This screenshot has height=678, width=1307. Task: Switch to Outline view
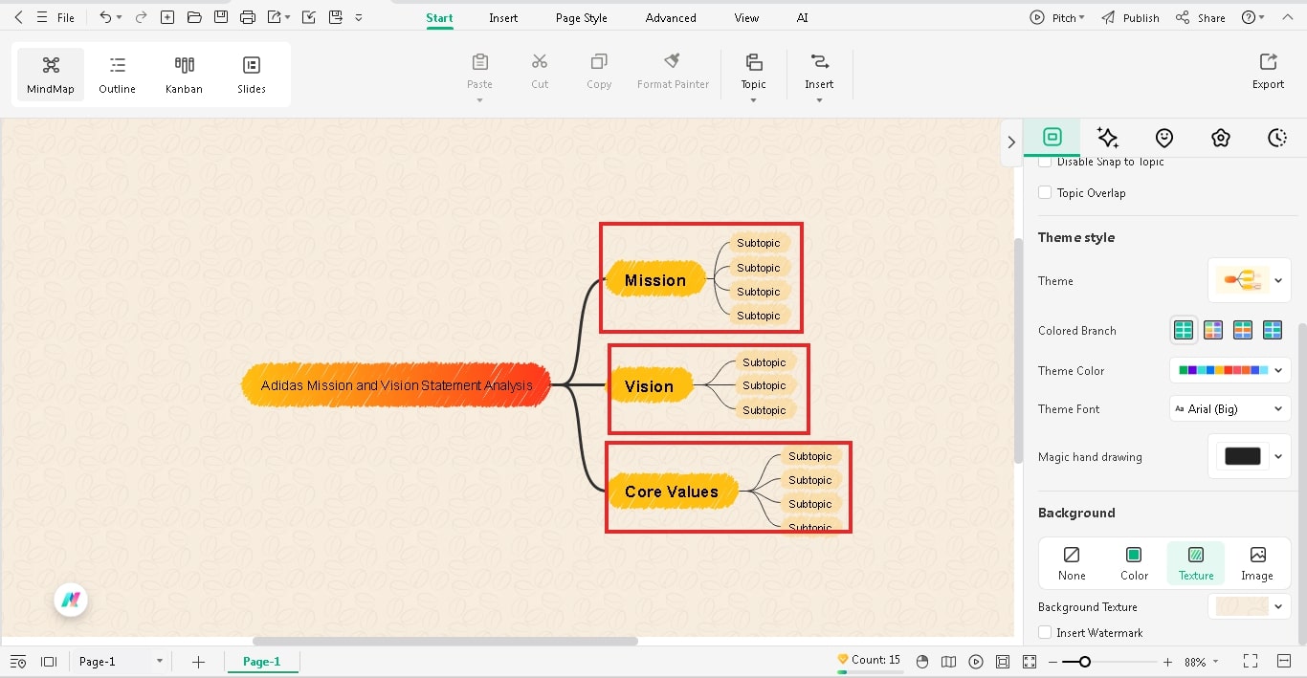point(117,75)
